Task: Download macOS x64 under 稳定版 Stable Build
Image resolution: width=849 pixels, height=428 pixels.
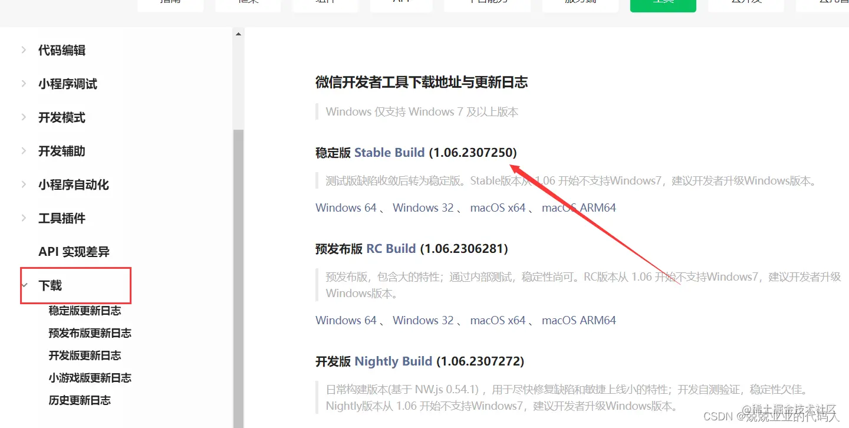Action: 498,208
